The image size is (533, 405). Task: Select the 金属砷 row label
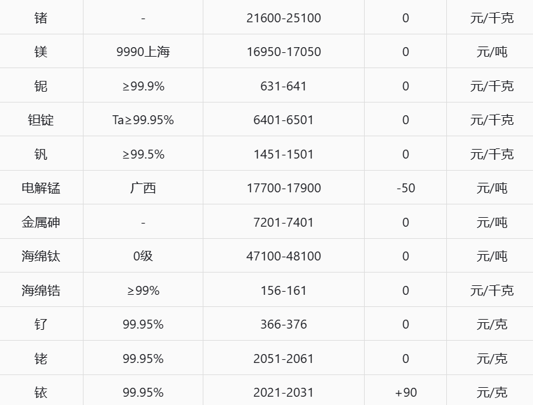(41, 222)
